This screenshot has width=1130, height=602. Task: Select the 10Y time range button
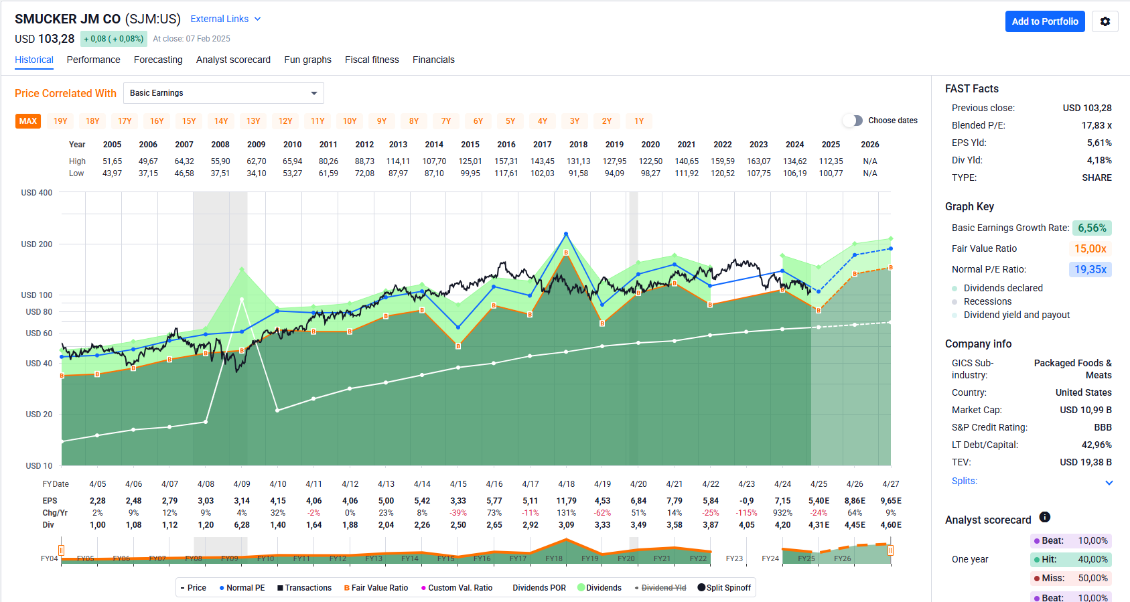(x=350, y=121)
